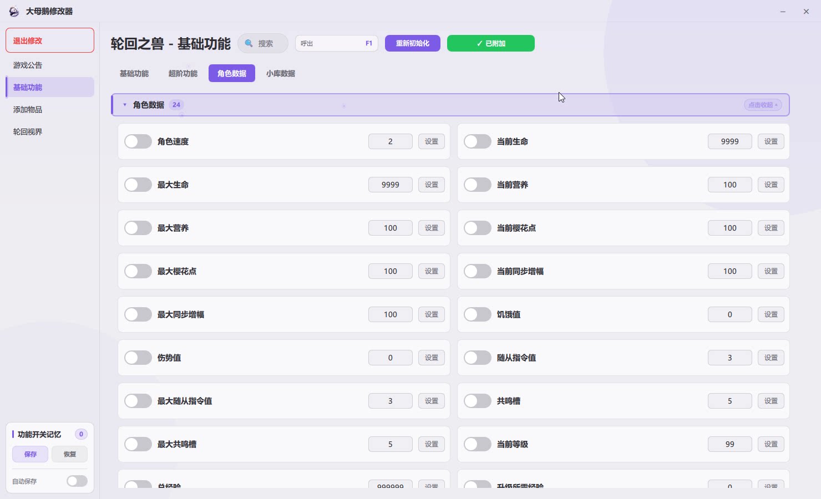Save the feature switch memory
Screen dimensions: 821x499
click(x=31, y=454)
